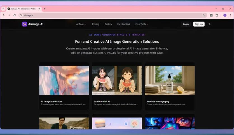The width and height of the screenshot is (234, 135).
Task: Click the Aimage AI brand name
Action: click(36, 24)
